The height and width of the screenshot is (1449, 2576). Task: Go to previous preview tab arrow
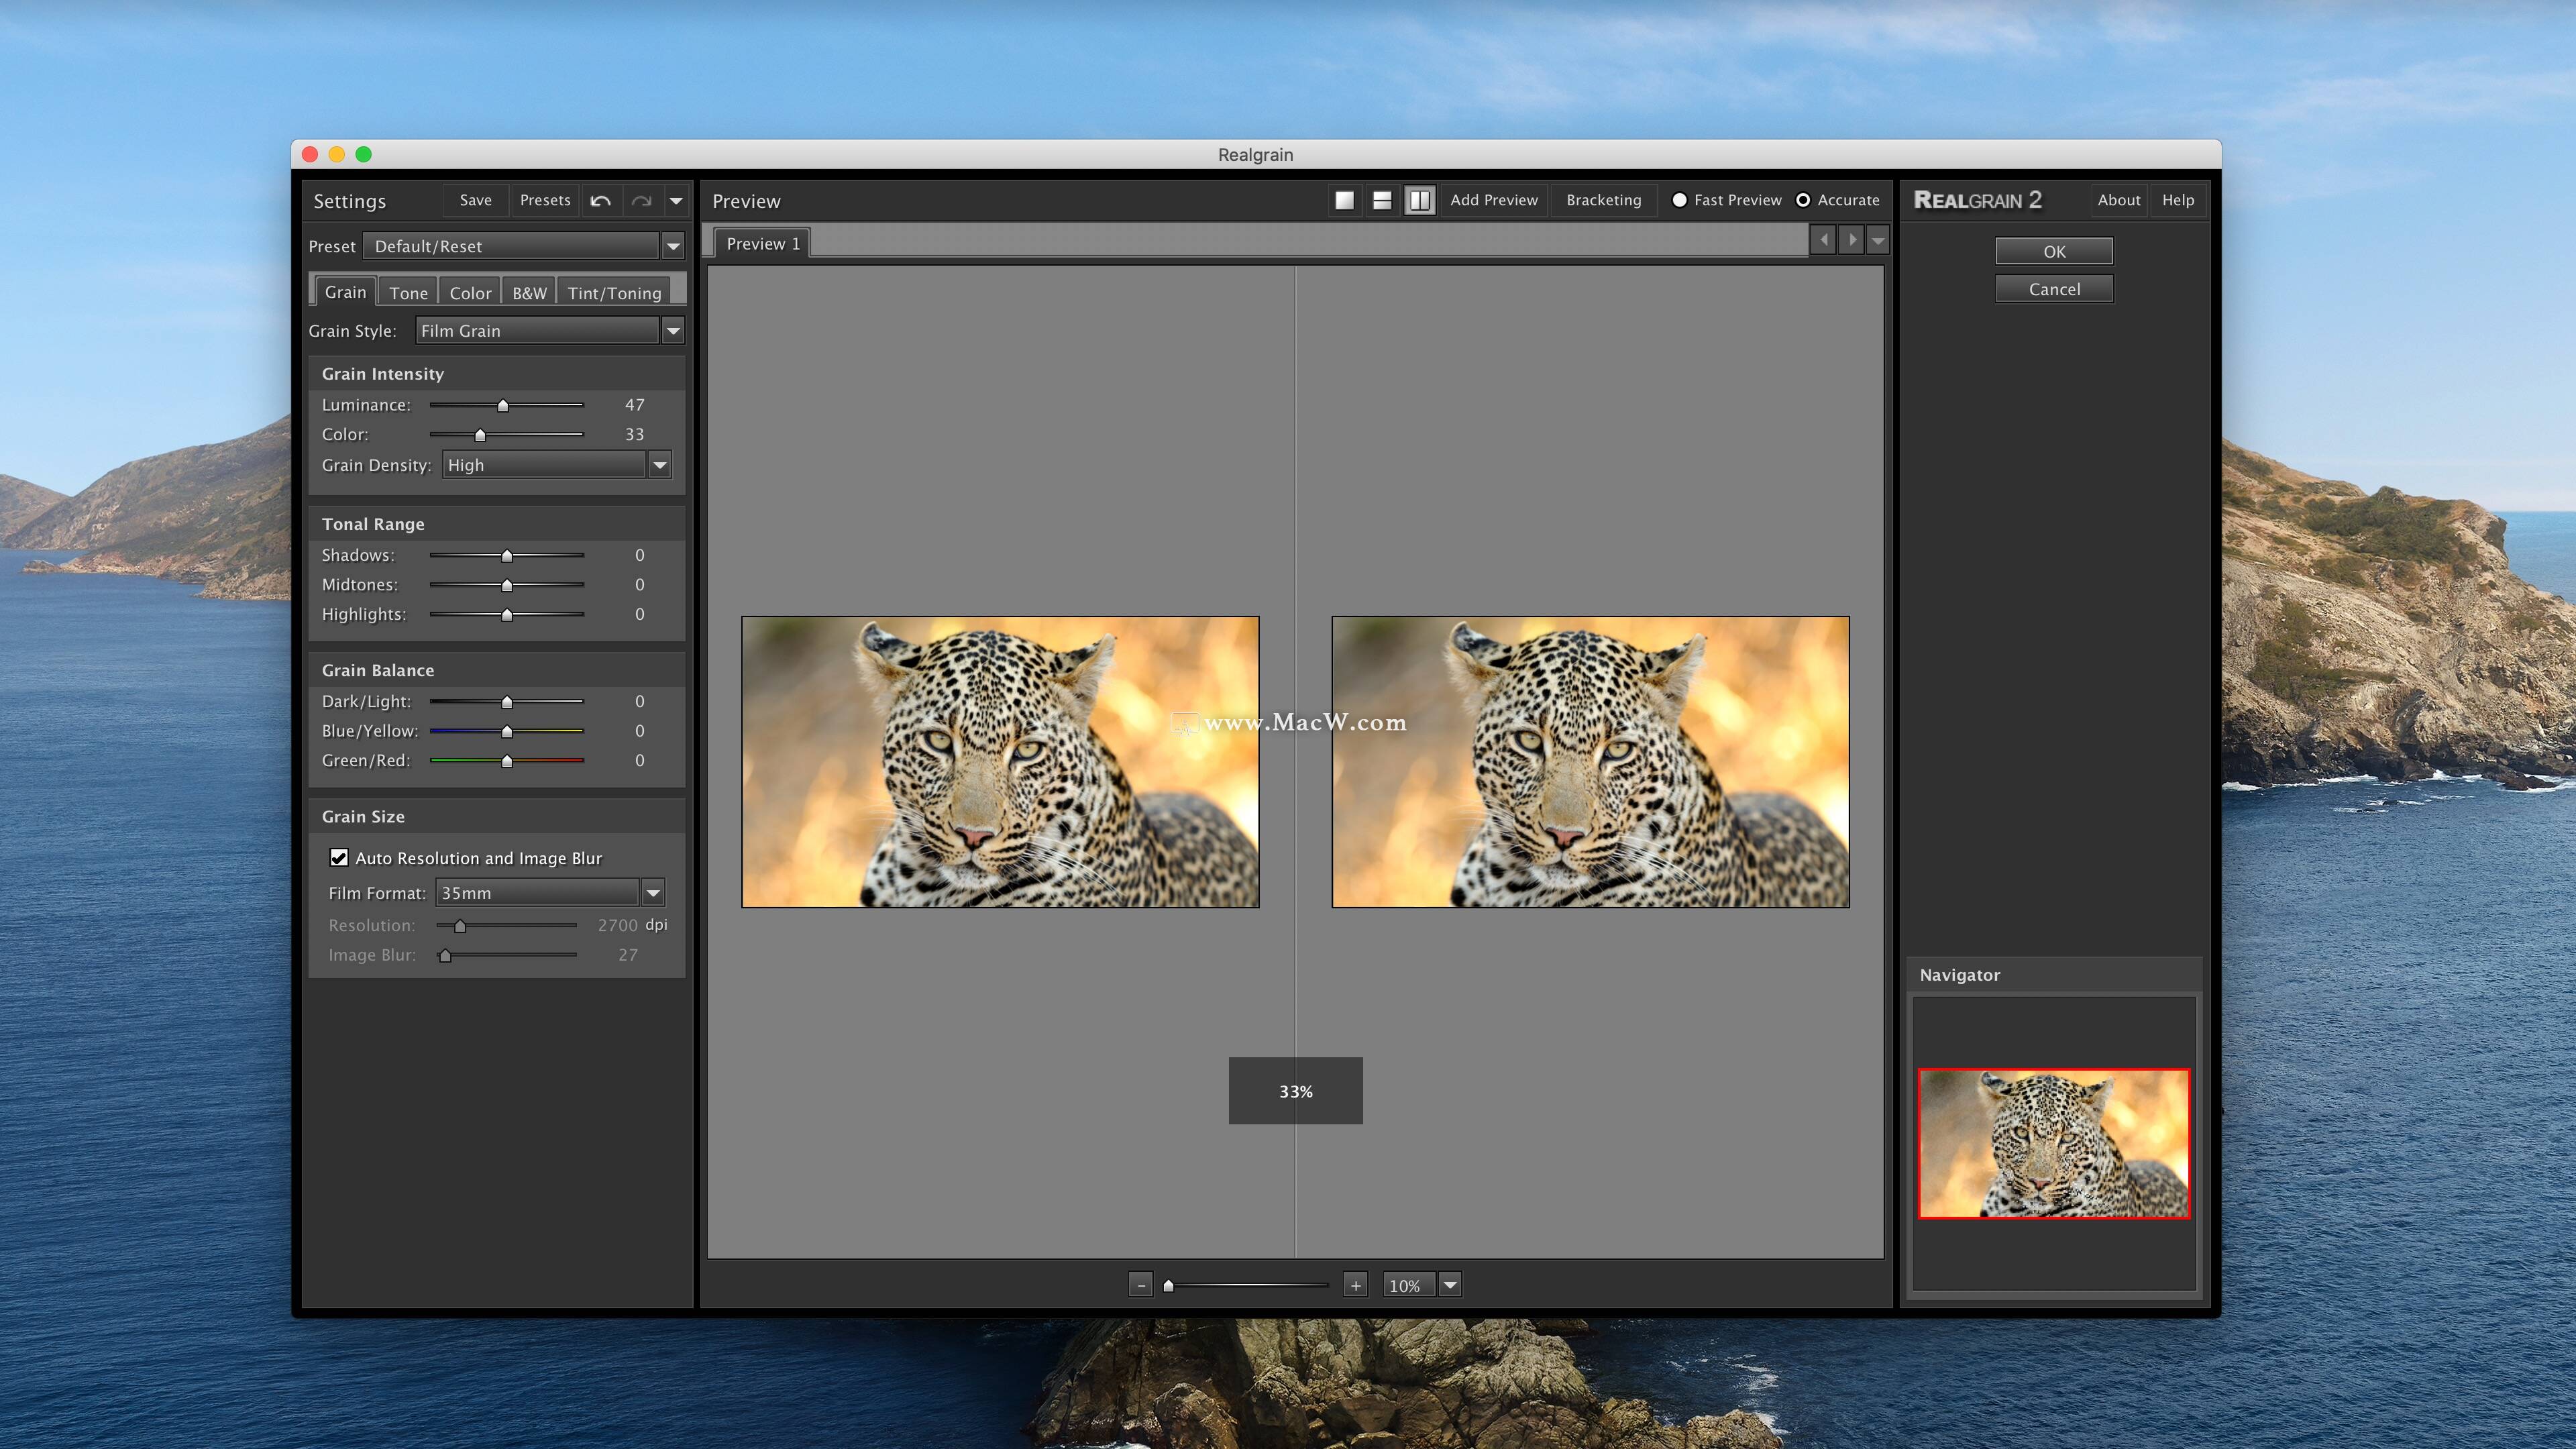point(1823,240)
